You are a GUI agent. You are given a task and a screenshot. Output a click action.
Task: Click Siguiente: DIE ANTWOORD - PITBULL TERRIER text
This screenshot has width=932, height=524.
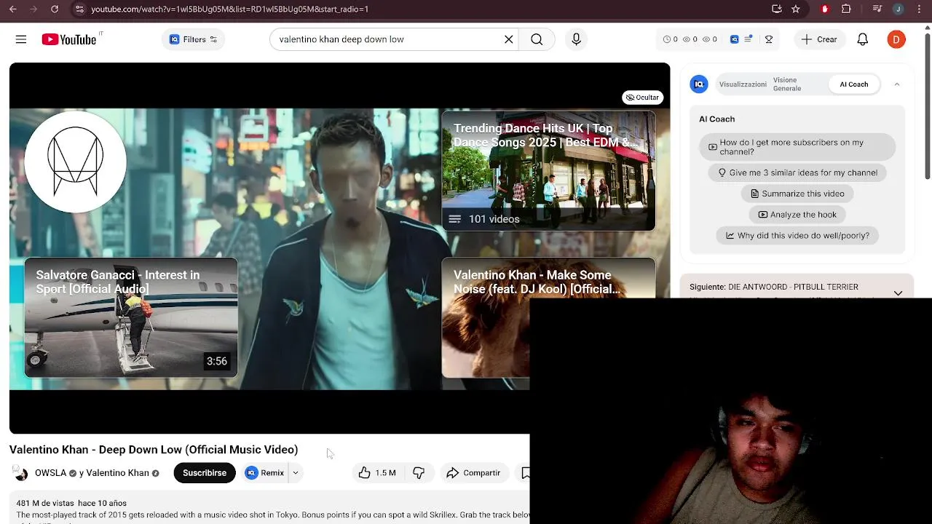point(774,287)
